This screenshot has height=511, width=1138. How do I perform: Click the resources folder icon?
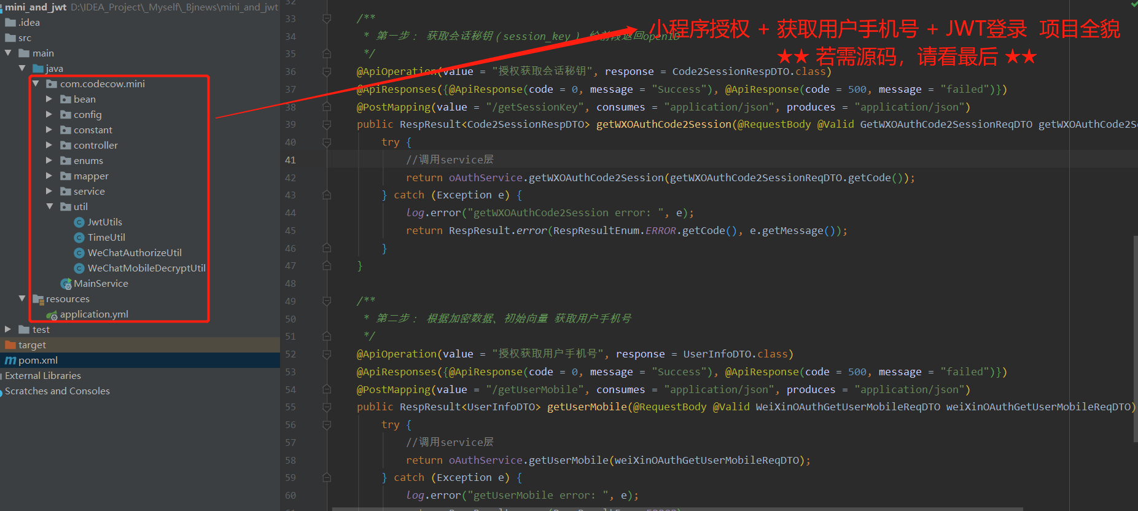click(38, 299)
